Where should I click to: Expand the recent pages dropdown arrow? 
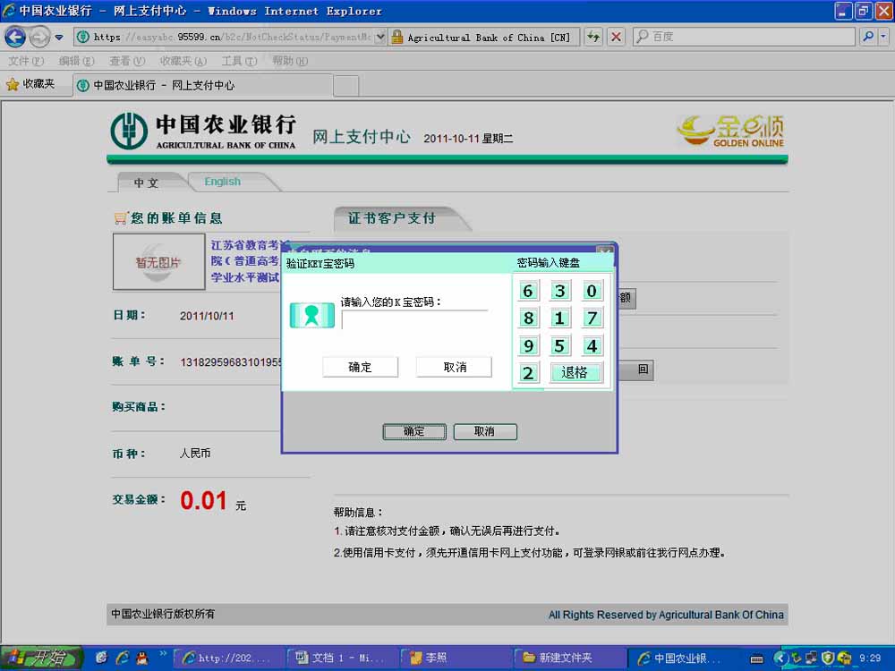59,37
